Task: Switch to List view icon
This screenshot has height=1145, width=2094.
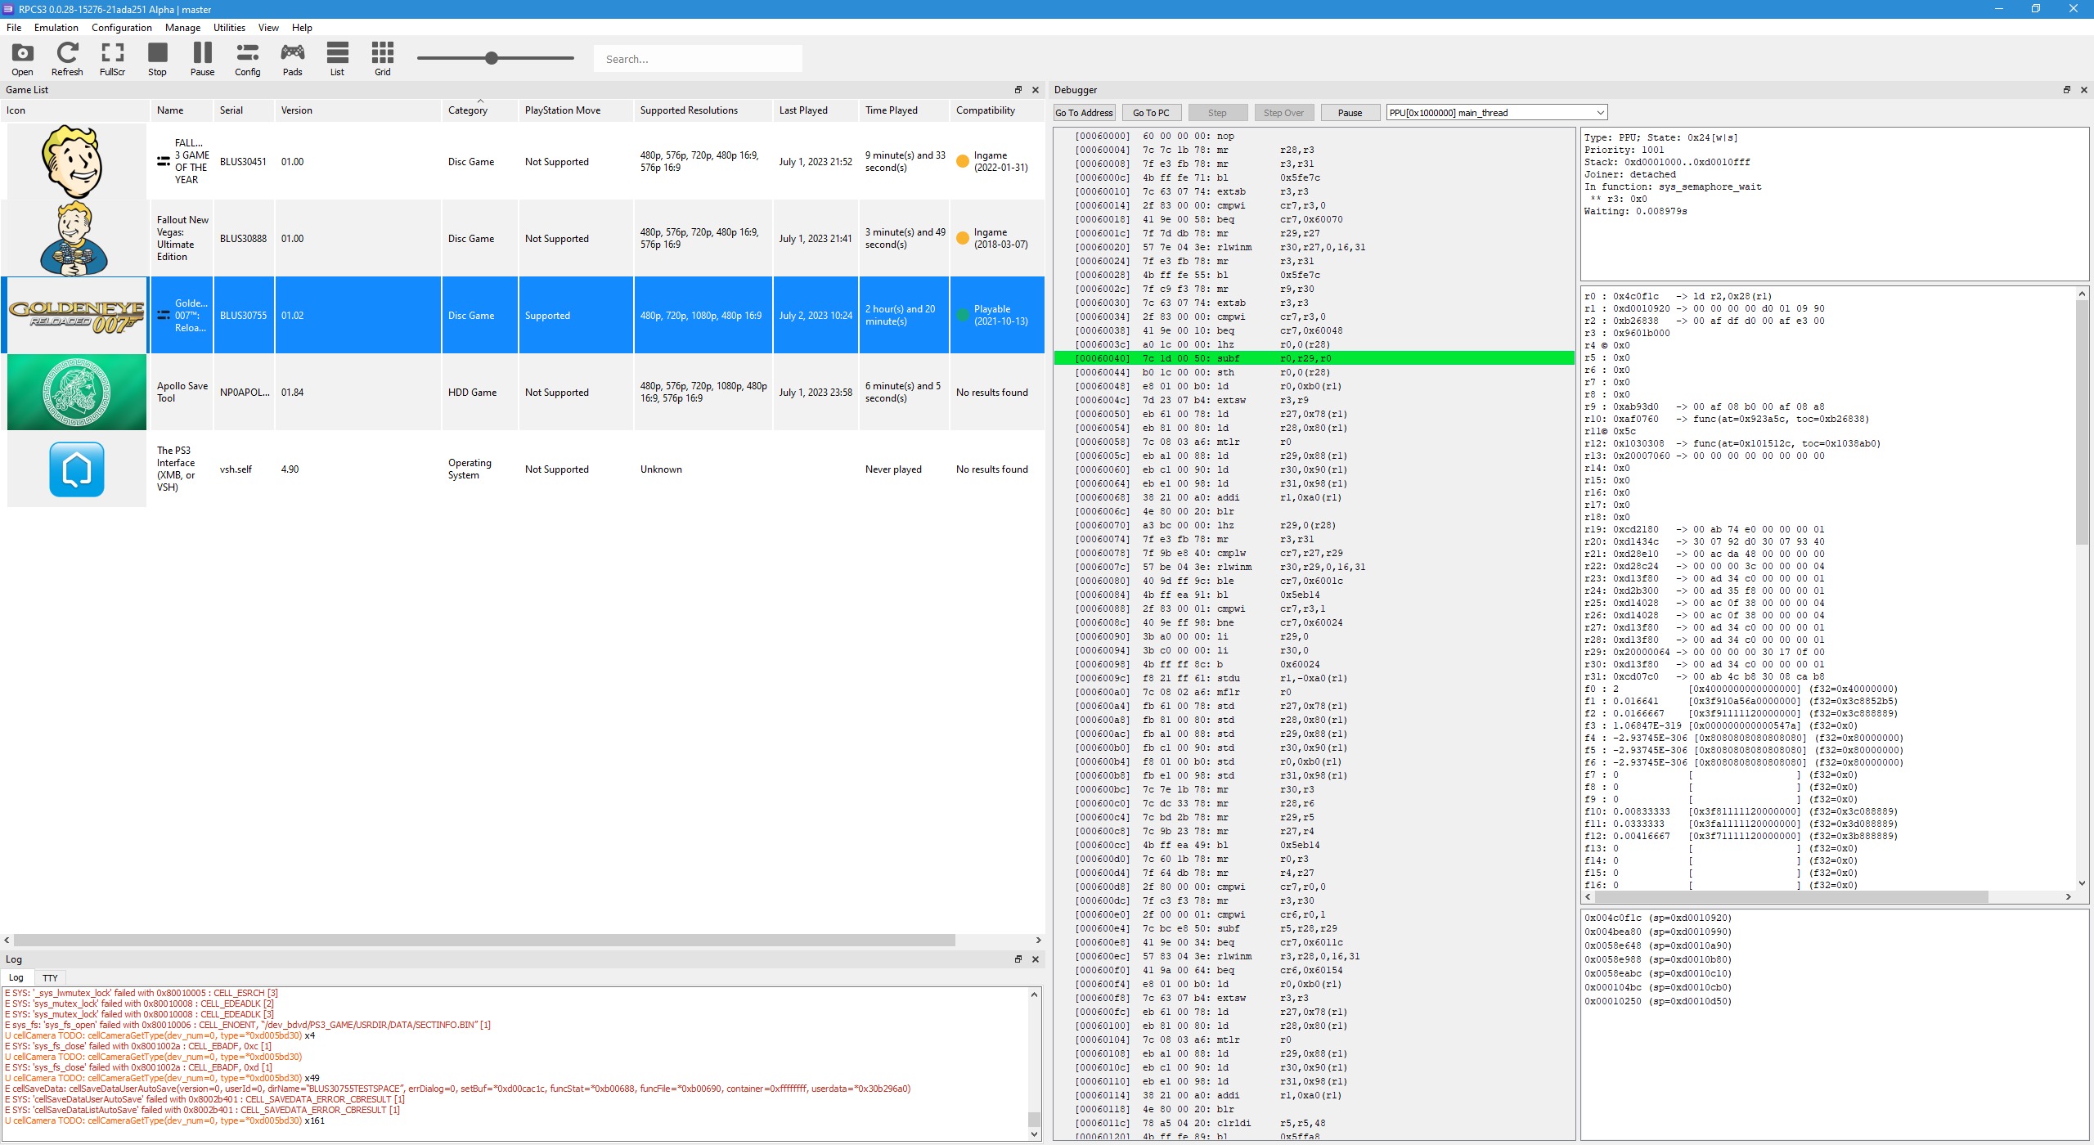Action: pos(337,58)
